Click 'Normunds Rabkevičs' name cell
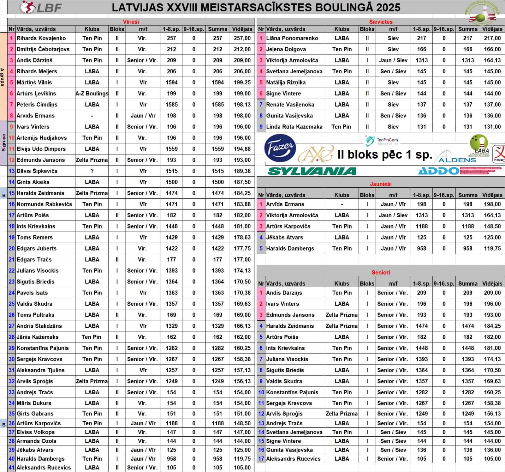The height and width of the screenshot is (472, 505). pyautogui.click(x=46, y=204)
